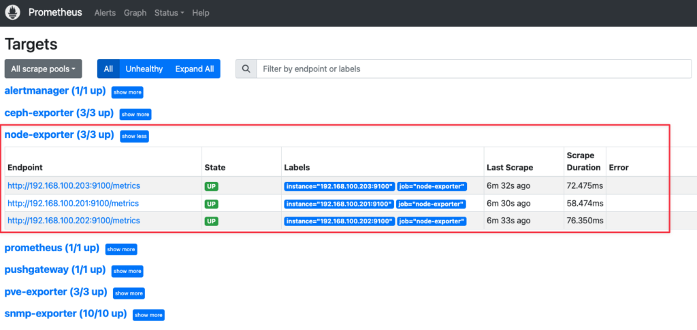Click the Error column header
Image resolution: width=697 pixels, height=330 pixels.
click(619, 168)
